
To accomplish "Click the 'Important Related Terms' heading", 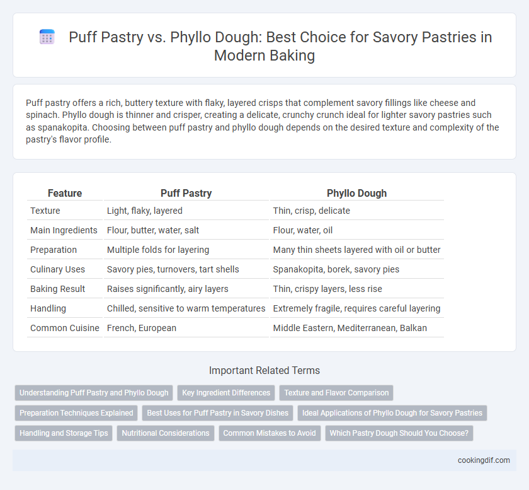I will pyautogui.click(x=264, y=370).
